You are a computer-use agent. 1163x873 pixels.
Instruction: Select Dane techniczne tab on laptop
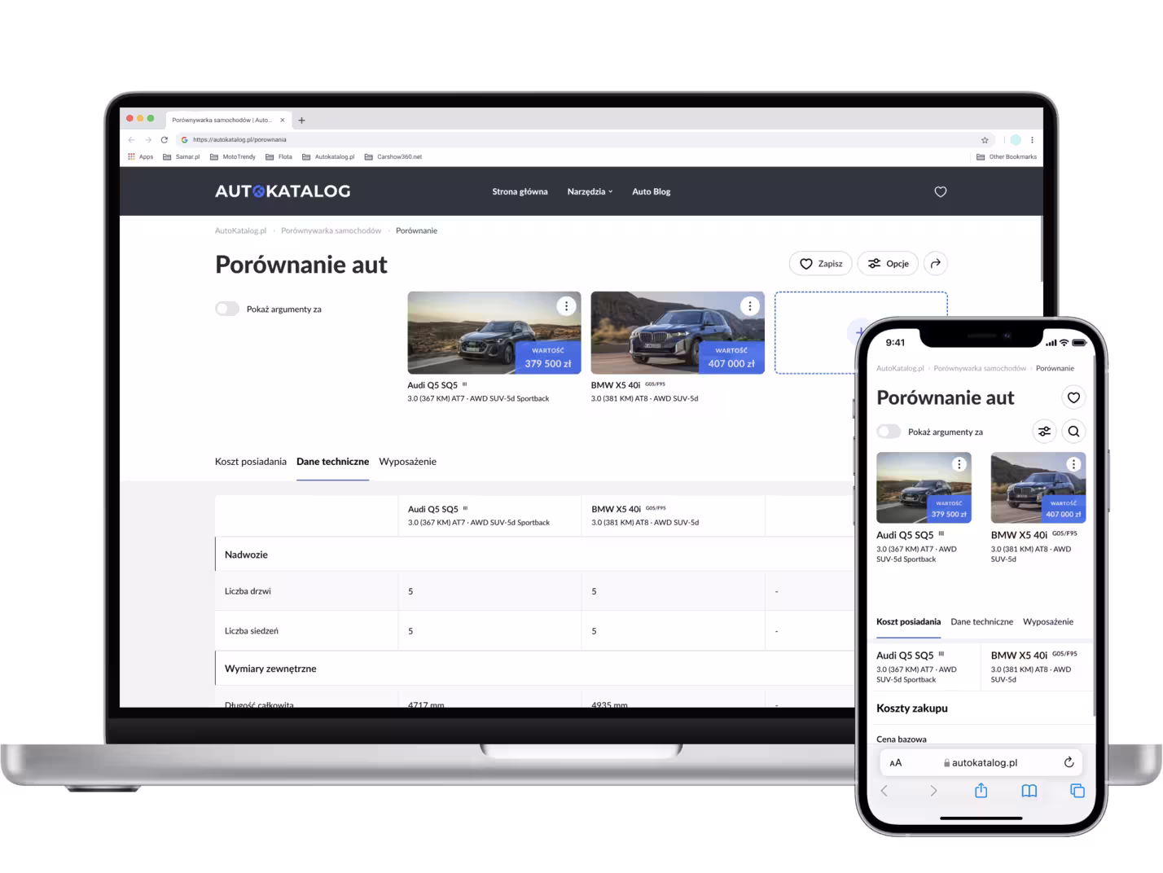click(x=332, y=461)
